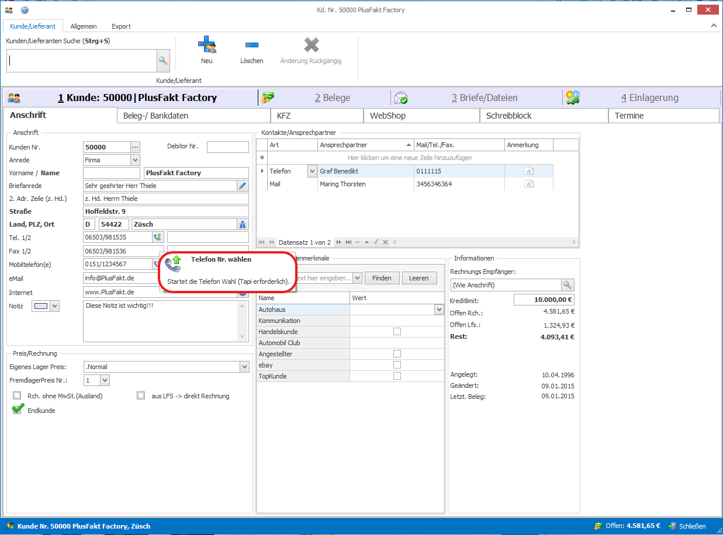723x535 pixels.
Task: Open the filter text dropdown beside Finden
Action: [x=357, y=278]
